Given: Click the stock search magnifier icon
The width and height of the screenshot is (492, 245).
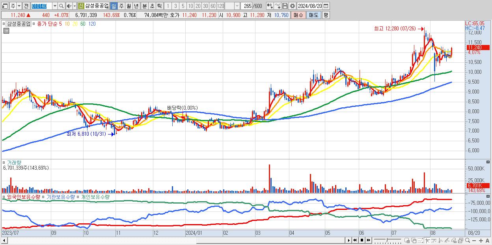Looking at the screenshot, I should click(x=61, y=6).
